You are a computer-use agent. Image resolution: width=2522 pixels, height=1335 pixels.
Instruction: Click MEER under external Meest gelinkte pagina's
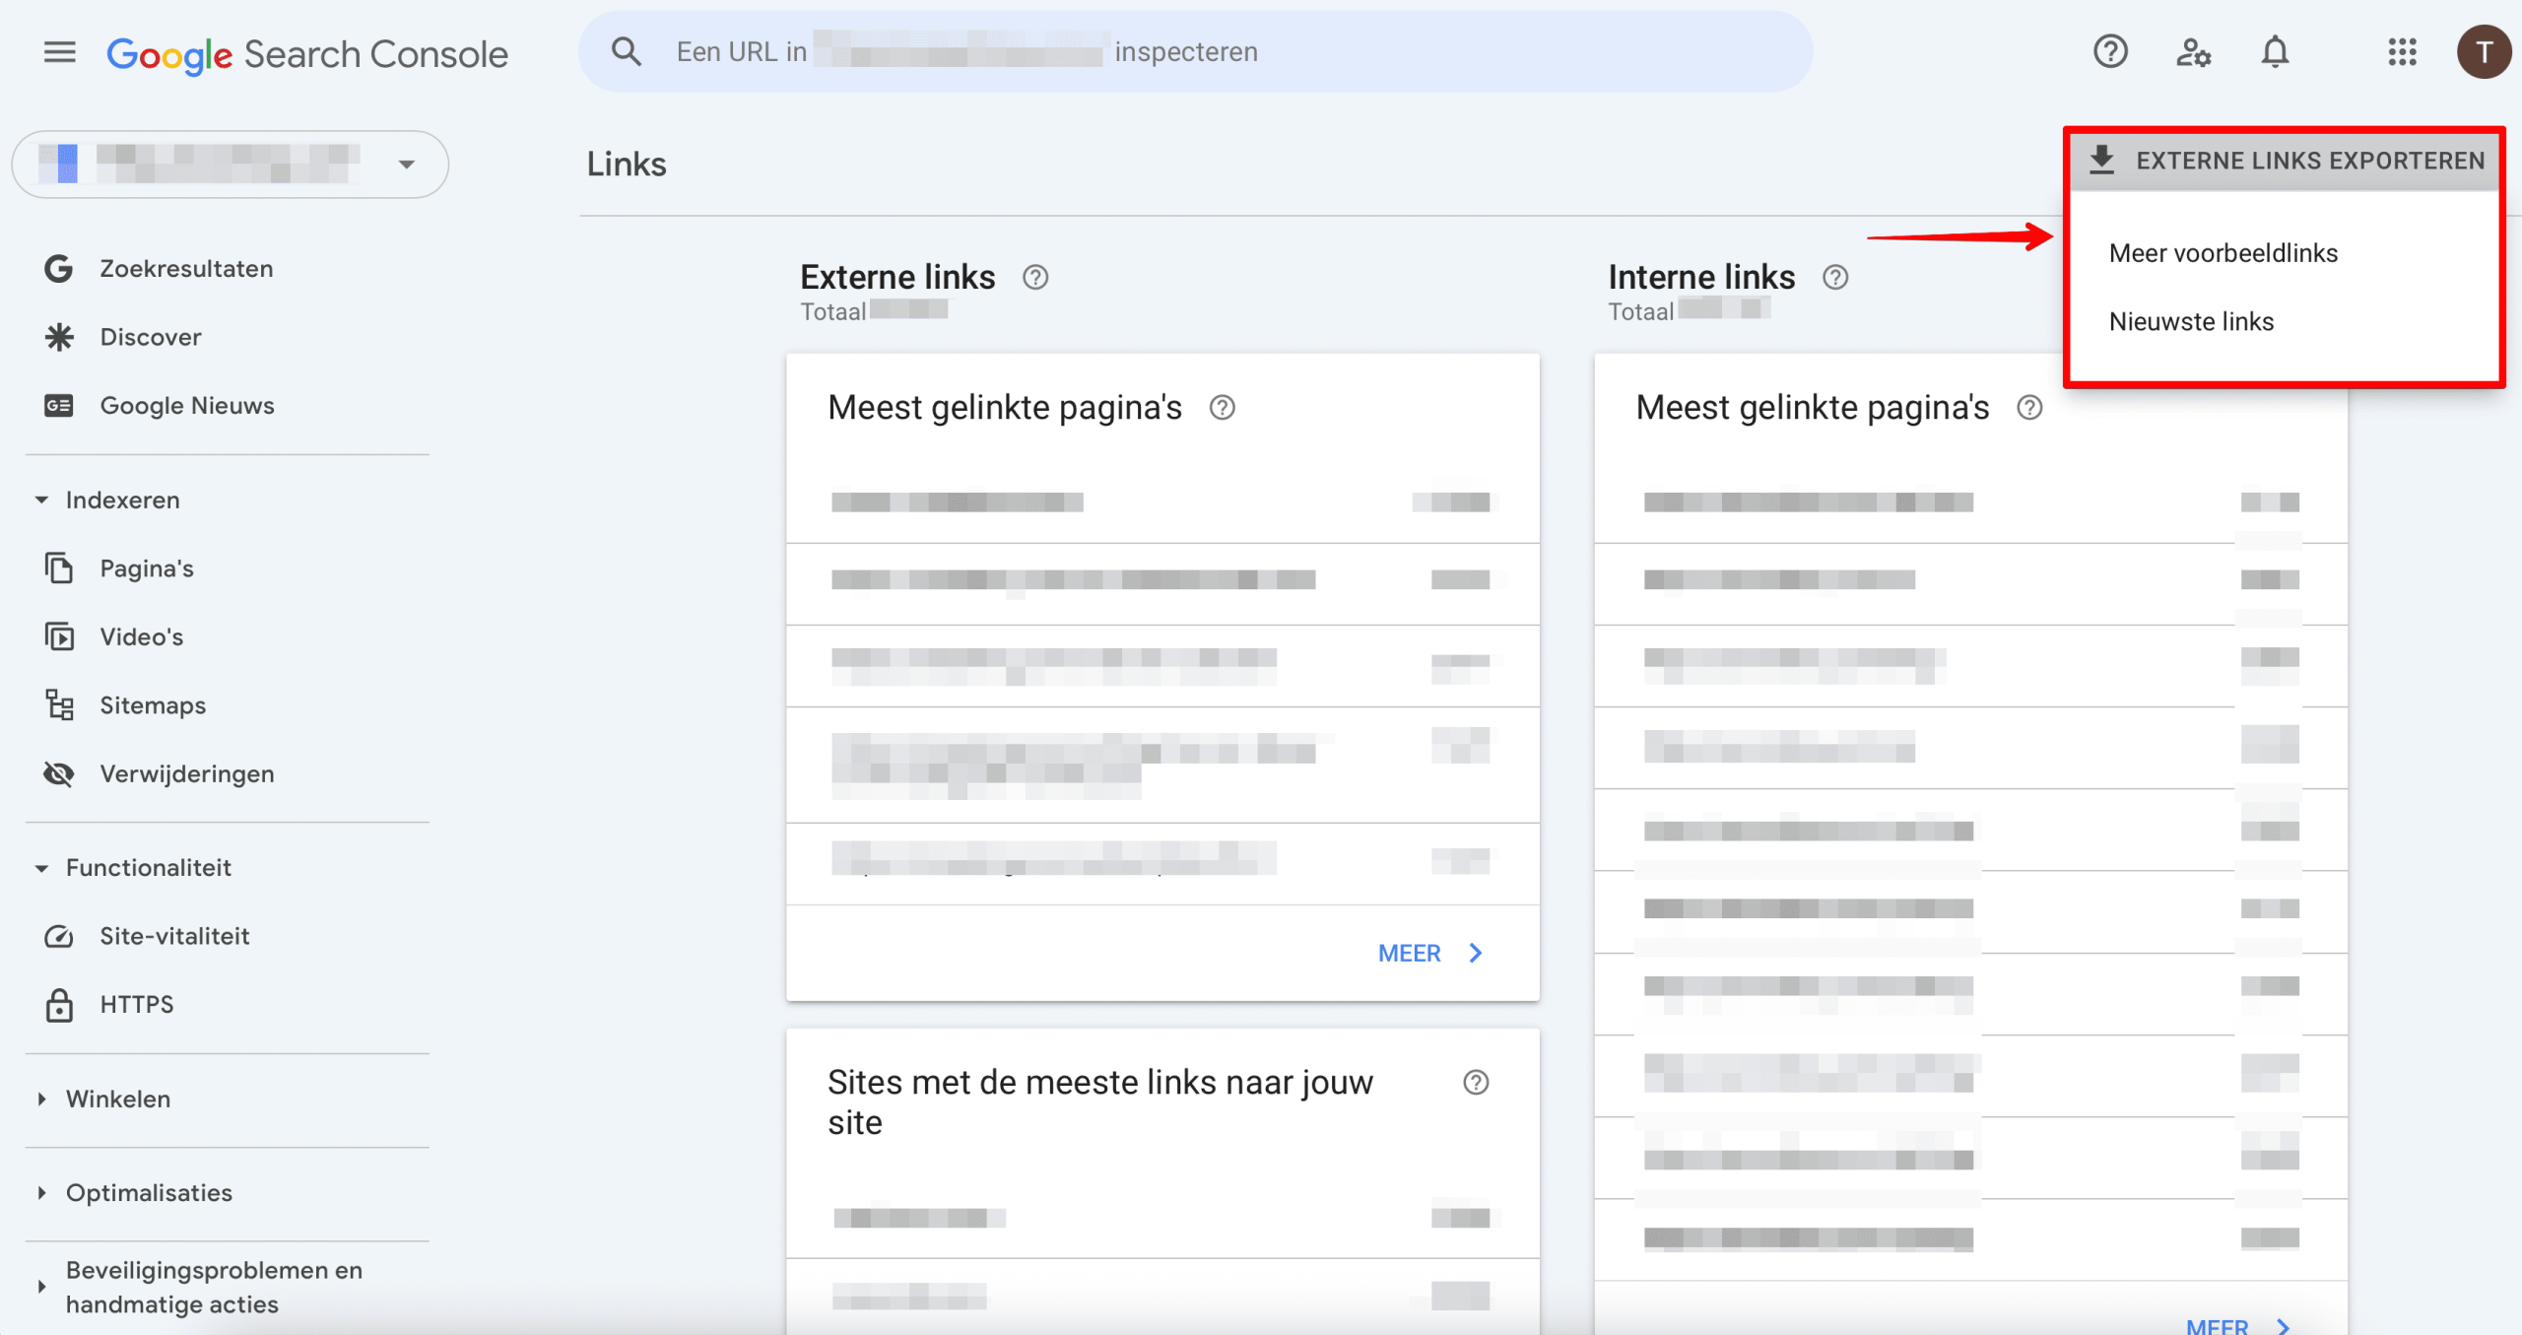pyautogui.click(x=1410, y=953)
